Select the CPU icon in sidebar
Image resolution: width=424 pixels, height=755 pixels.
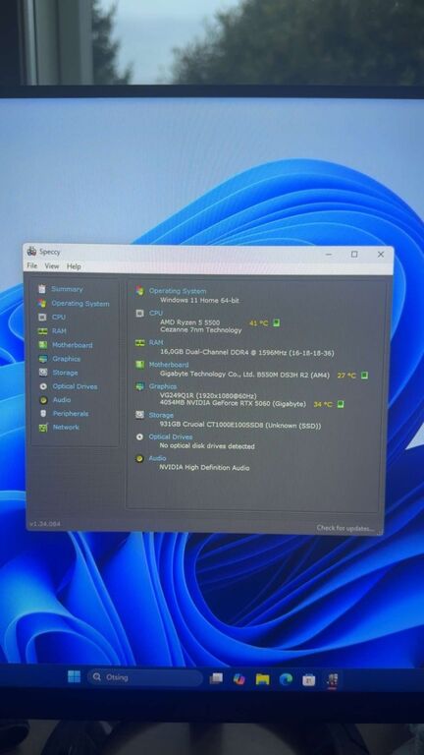[x=42, y=318]
